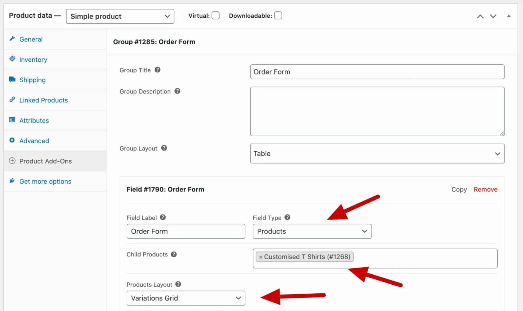Switch to the Product Add-Ons tab
The height and width of the screenshot is (311, 523).
[x=45, y=161]
